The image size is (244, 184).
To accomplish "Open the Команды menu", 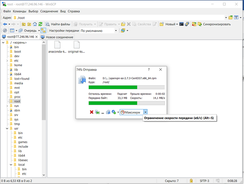I will tap(20, 11).
